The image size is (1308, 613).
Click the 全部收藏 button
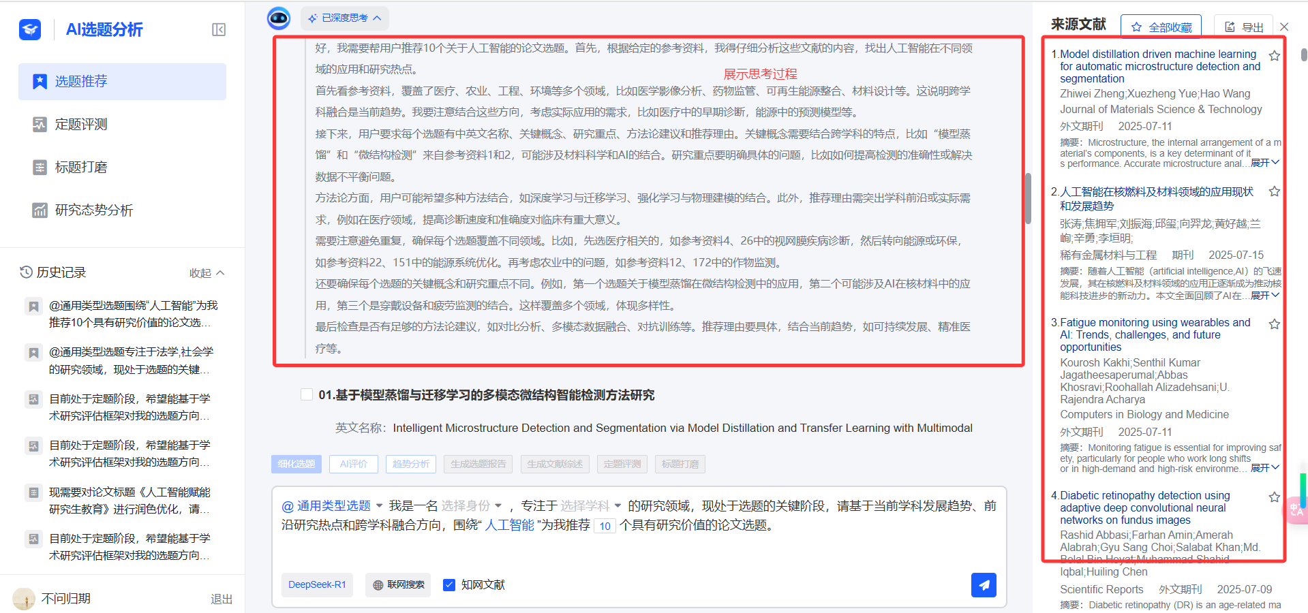tap(1161, 27)
